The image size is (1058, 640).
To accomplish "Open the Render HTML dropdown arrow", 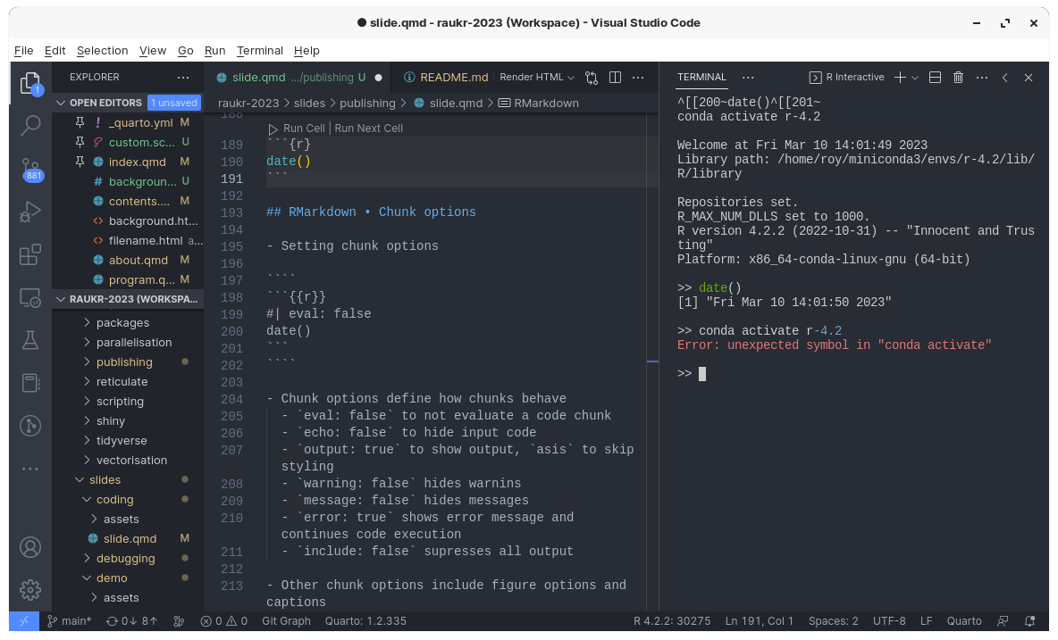I will (571, 78).
